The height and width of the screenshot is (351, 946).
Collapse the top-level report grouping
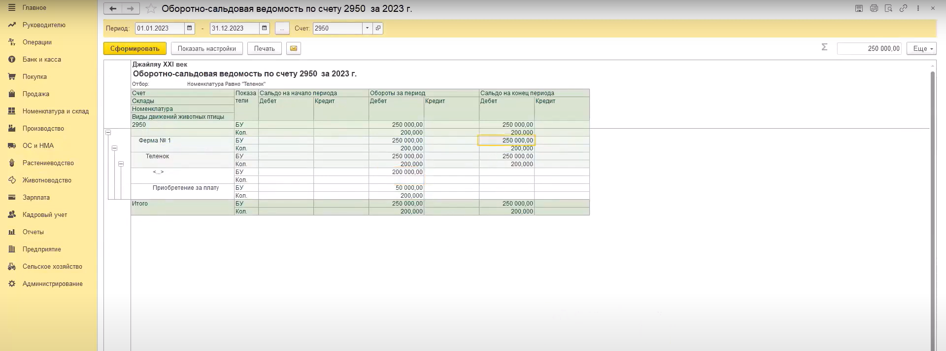(x=108, y=133)
